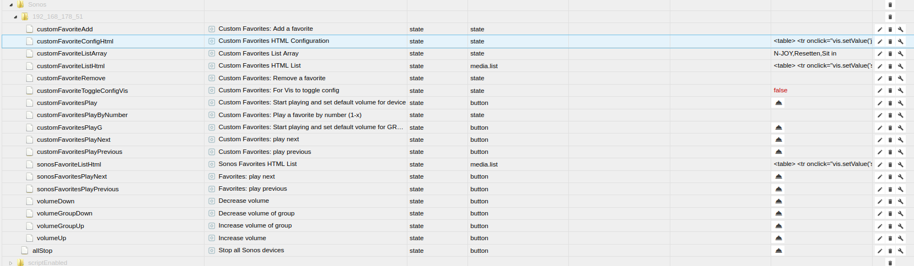
Task: Trigger the volumeDown button value
Action: pyautogui.click(x=778, y=201)
